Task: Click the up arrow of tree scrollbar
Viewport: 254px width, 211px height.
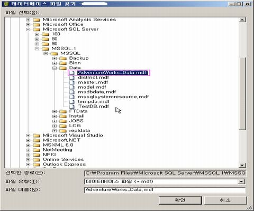Action: 242,20
